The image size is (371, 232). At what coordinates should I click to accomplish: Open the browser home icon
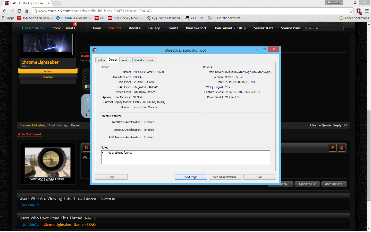[27, 11]
